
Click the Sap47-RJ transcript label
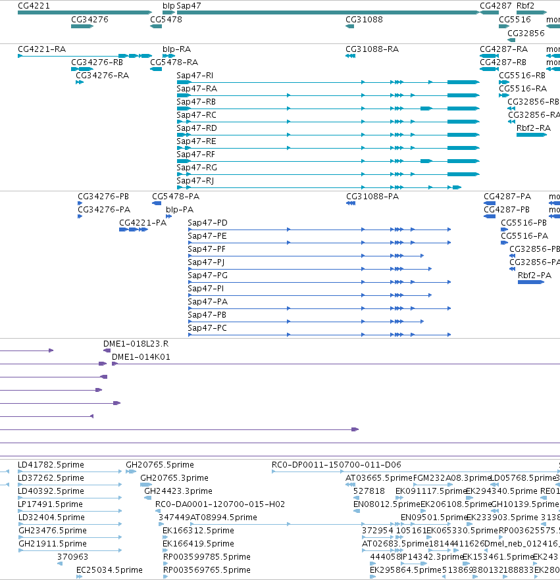pyautogui.click(x=195, y=180)
